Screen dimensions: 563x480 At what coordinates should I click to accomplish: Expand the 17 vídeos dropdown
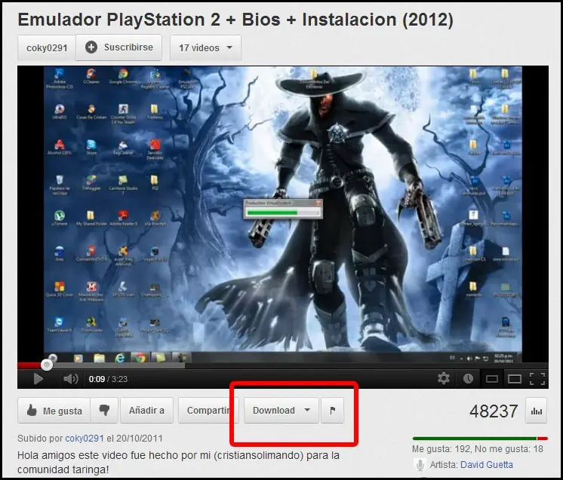[205, 47]
